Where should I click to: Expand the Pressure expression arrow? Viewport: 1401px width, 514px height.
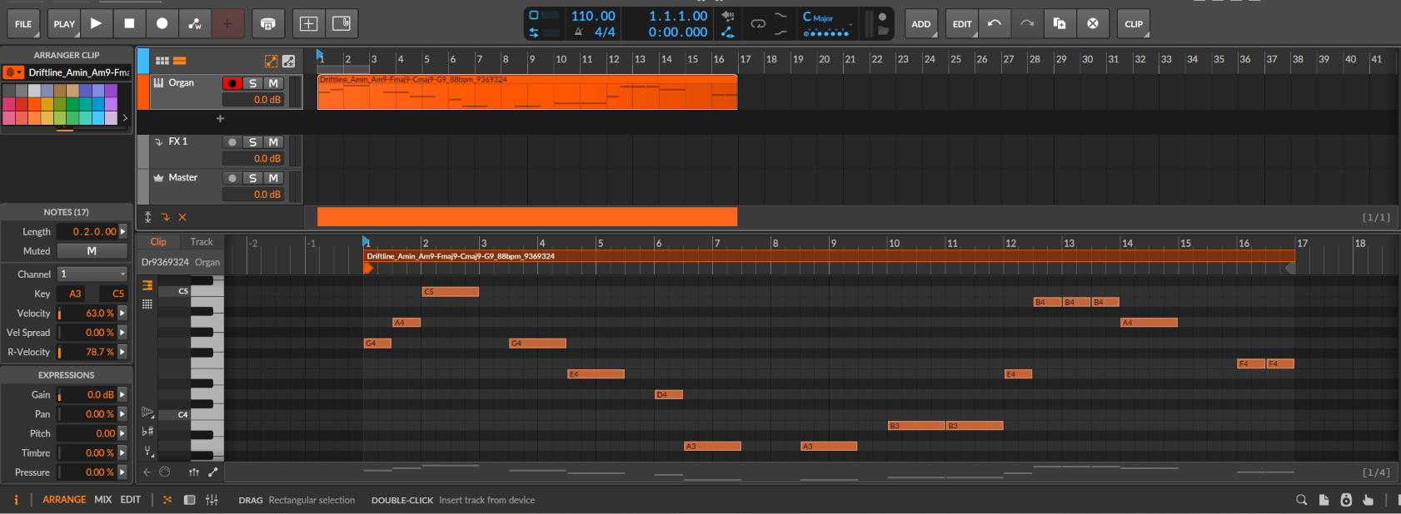[123, 472]
